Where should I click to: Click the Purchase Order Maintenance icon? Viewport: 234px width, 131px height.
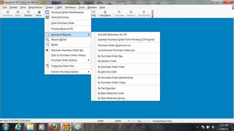pyautogui.click(x=47, y=12)
